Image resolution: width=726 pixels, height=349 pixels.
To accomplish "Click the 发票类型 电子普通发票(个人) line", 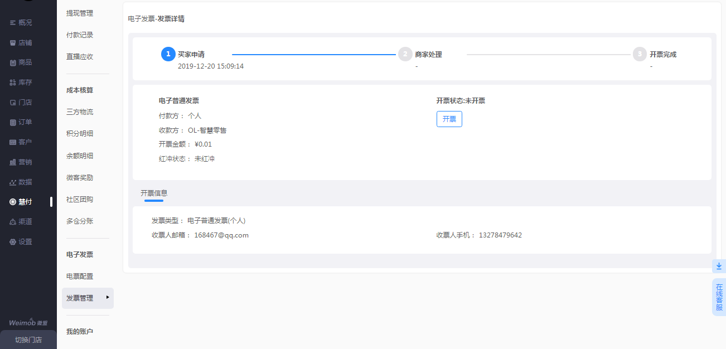I will 199,221.
